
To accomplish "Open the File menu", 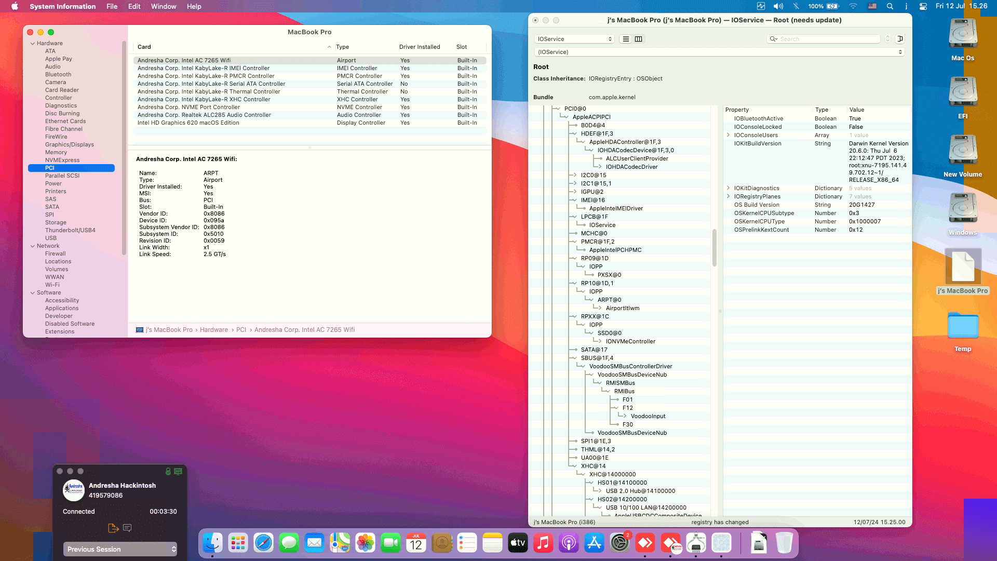I will [112, 6].
